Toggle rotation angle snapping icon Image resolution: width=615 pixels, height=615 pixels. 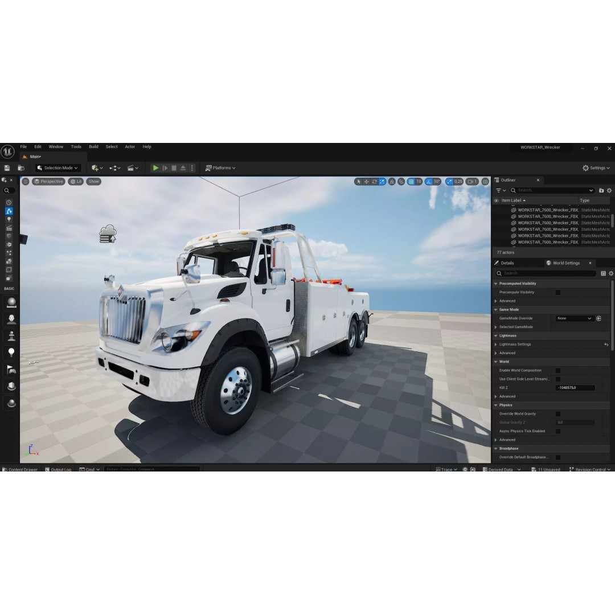pyautogui.click(x=429, y=182)
